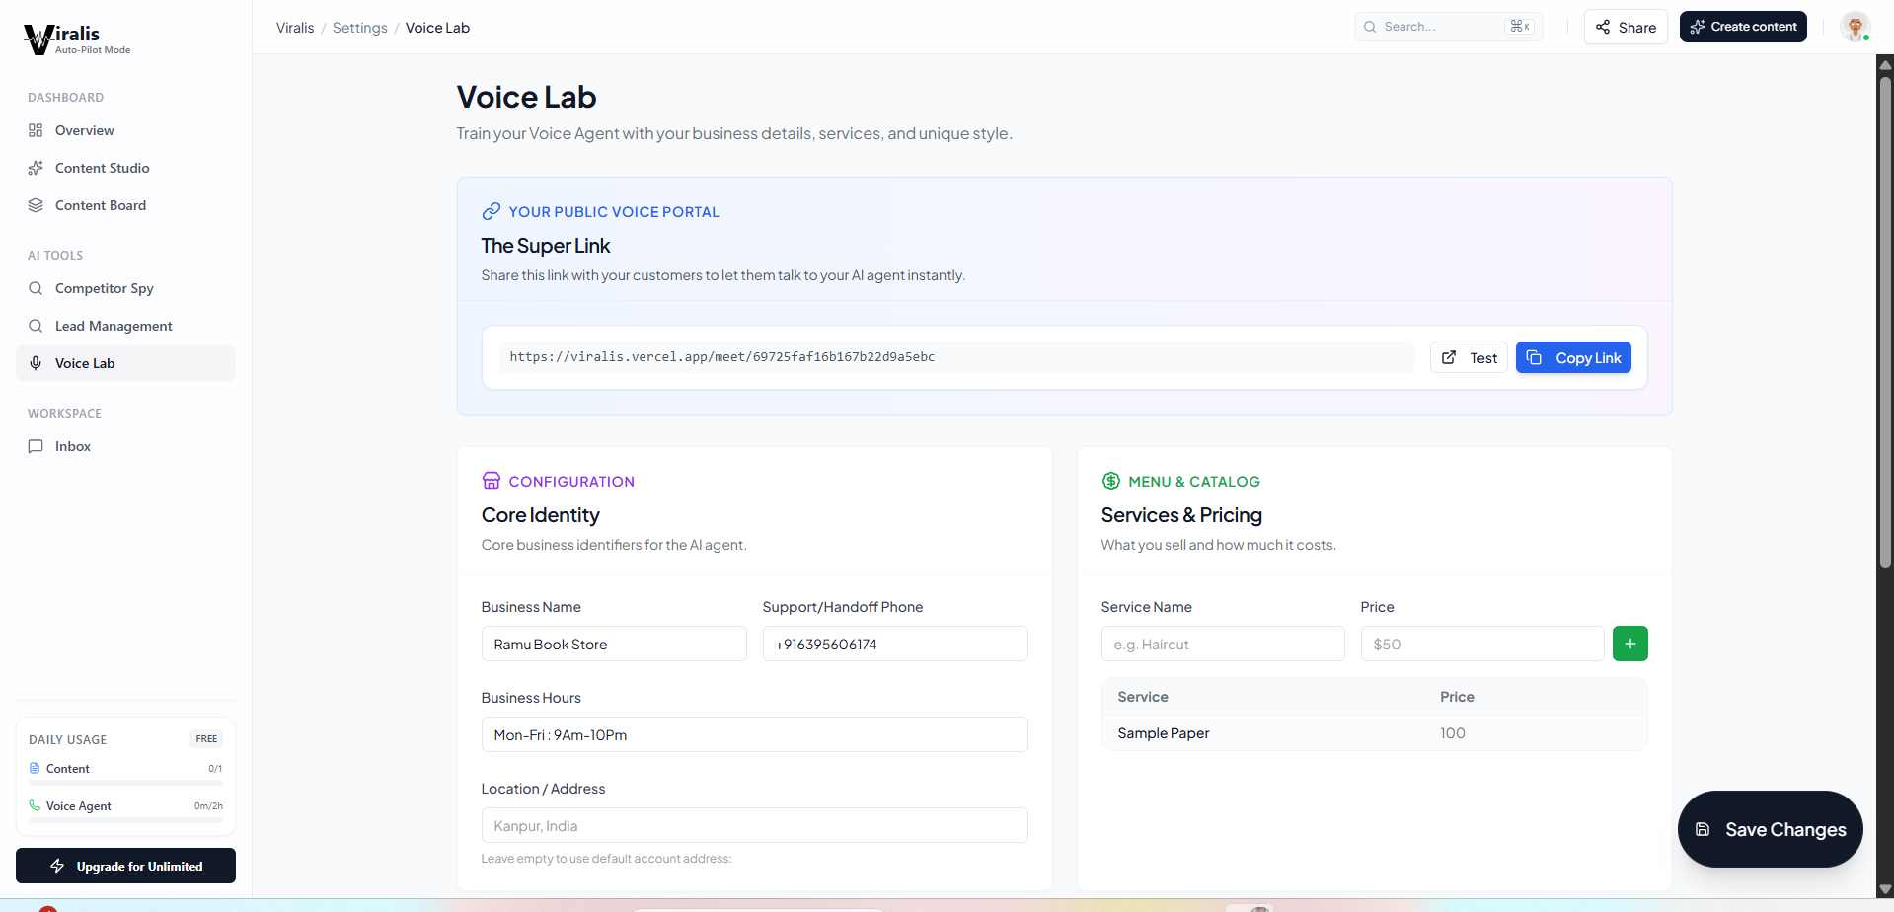Copy the Super Link
This screenshot has height=912, width=1894.
1573,357
